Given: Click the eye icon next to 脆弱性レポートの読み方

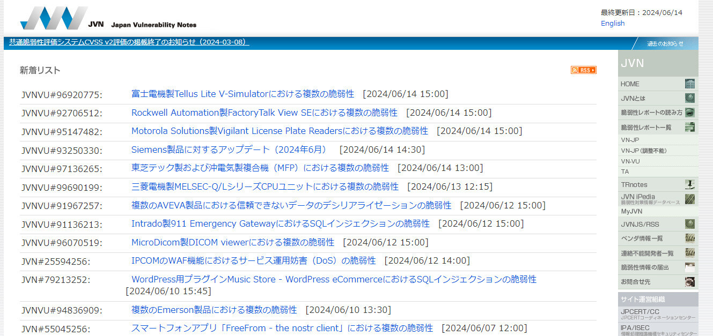Looking at the screenshot, I should click(x=690, y=113).
